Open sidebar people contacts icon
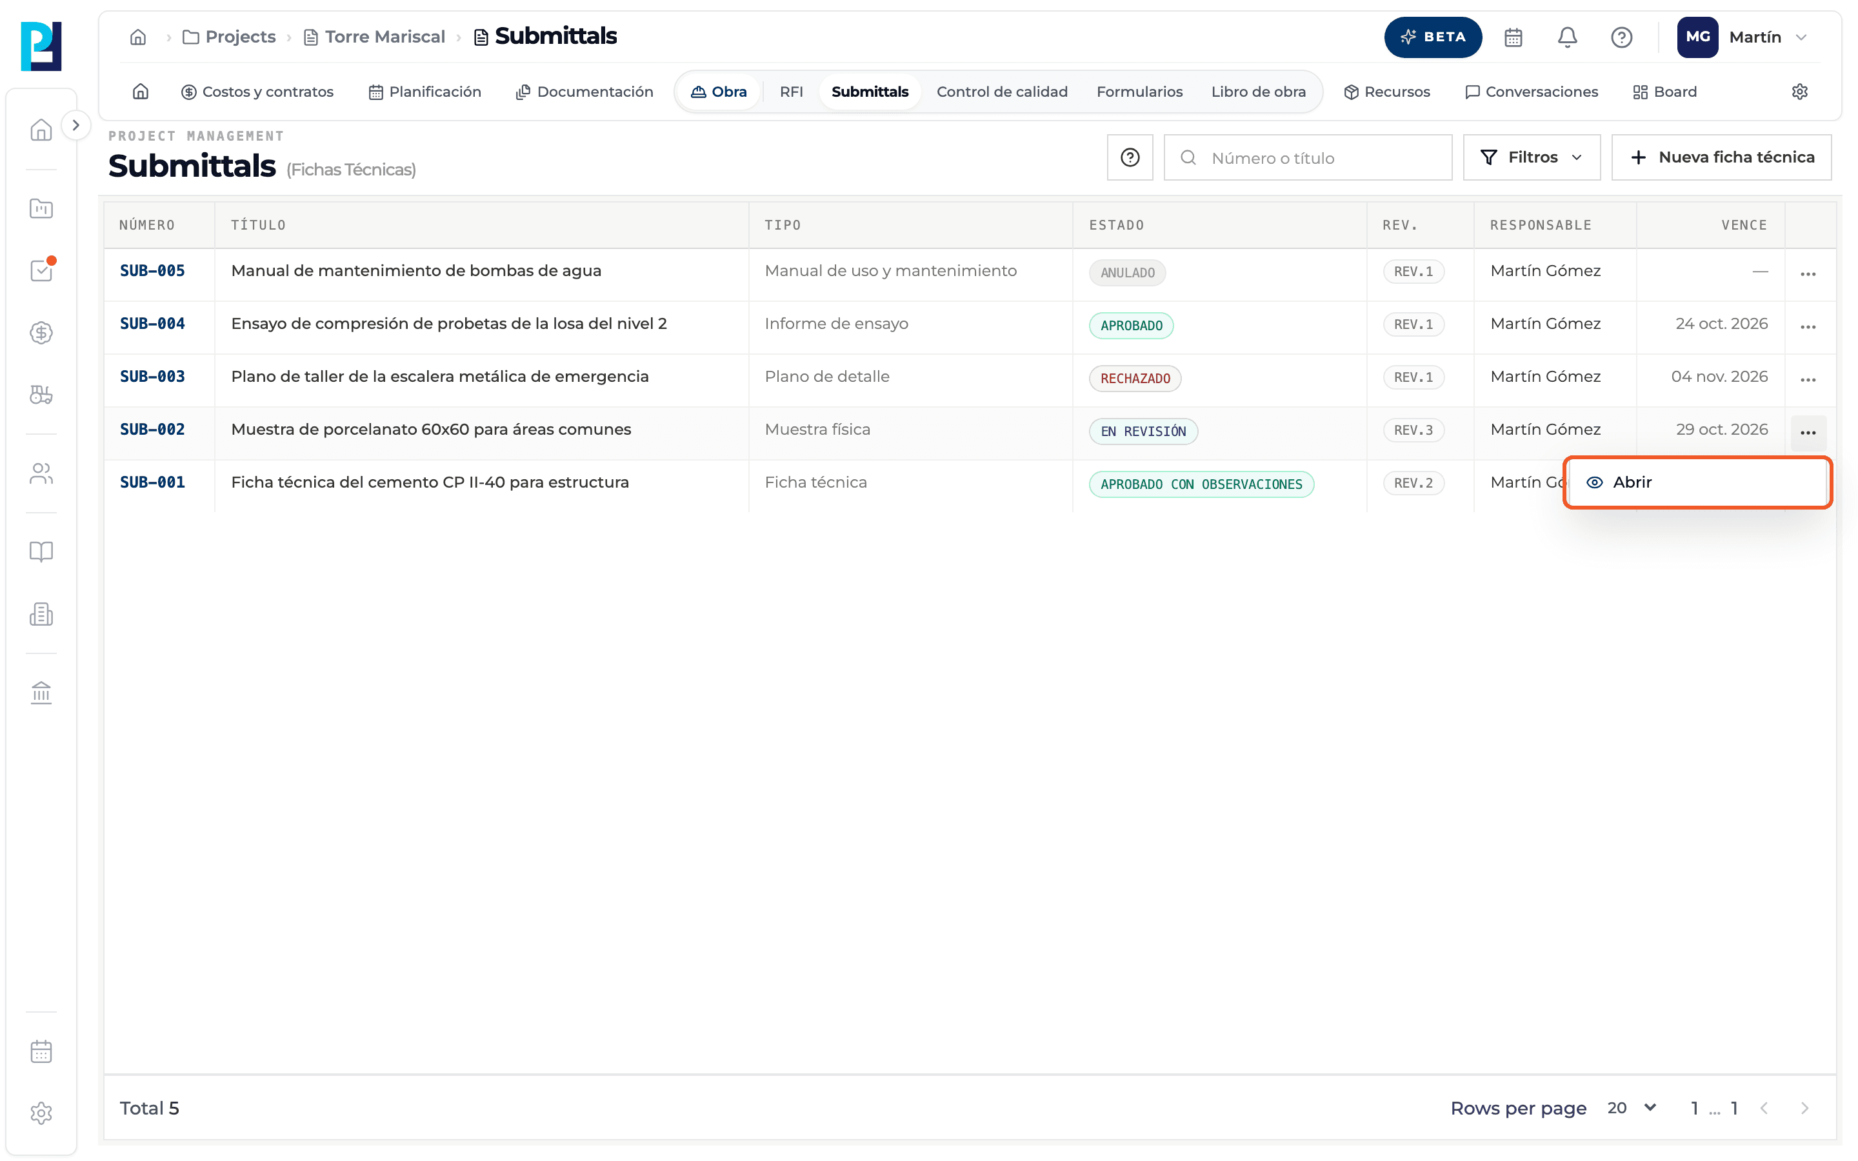Image resolution: width=1858 pixels, height=1161 pixels. tap(41, 474)
